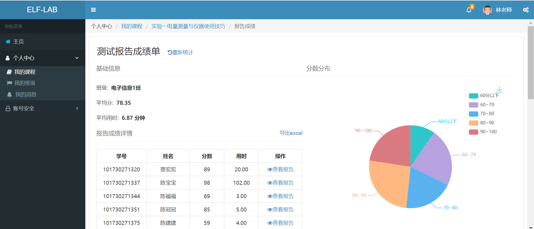Click the 个人中心 breadcrumb text

click(102, 26)
